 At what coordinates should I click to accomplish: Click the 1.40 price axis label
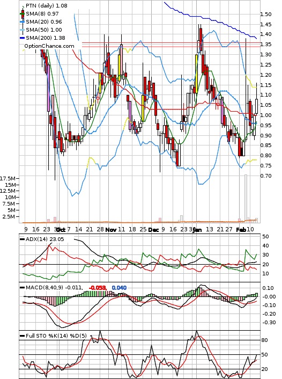click(266, 34)
